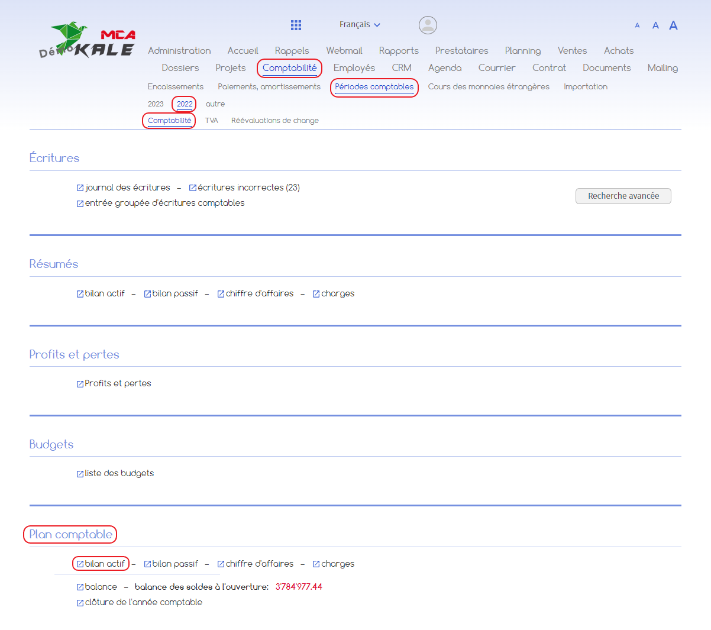Open the balance link in Plan comptable
The image size is (711, 630).
tap(101, 587)
